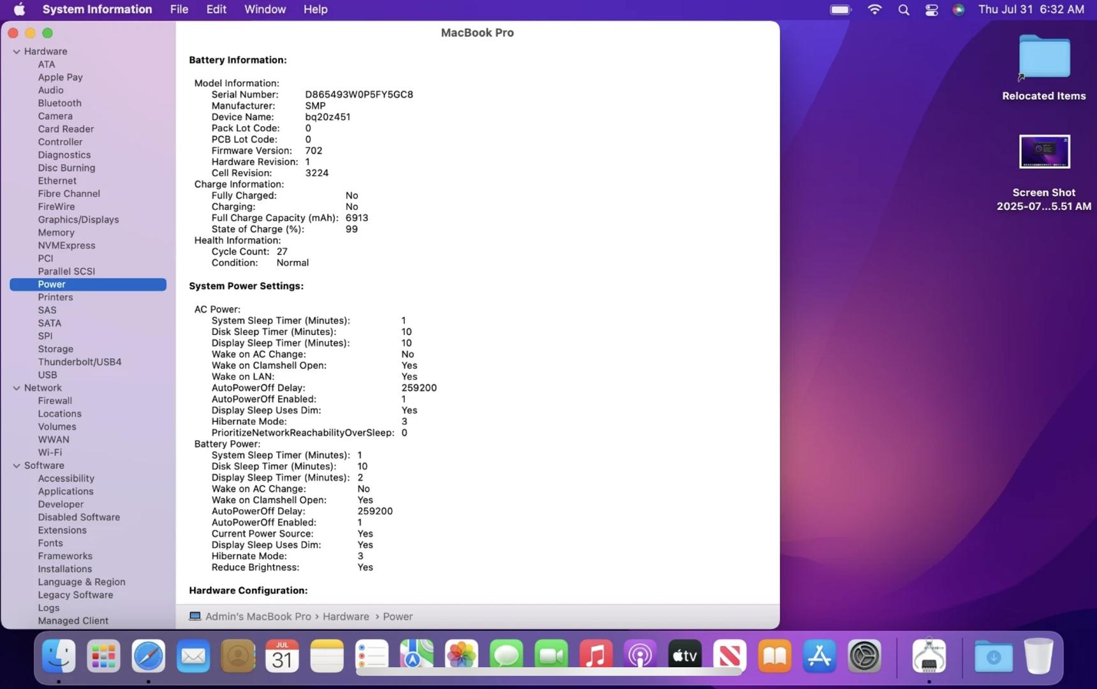Image resolution: width=1097 pixels, height=689 pixels.
Task: Open System Preferences gear icon
Action: click(864, 656)
